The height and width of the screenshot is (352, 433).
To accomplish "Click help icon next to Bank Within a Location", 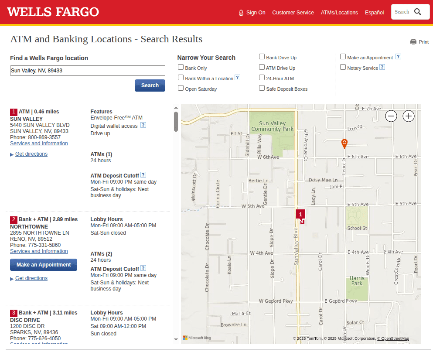I will pyautogui.click(x=237, y=78).
